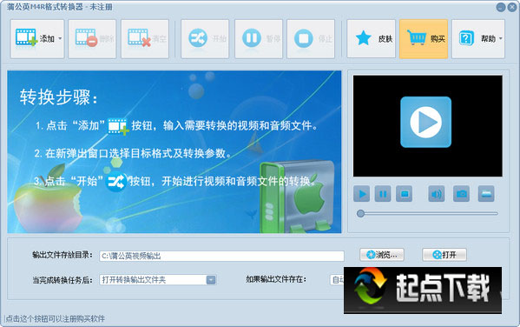Start conversion with the 开始 button
Image resolution: width=520 pixels, height=327 pixels.
pos(205,39)
